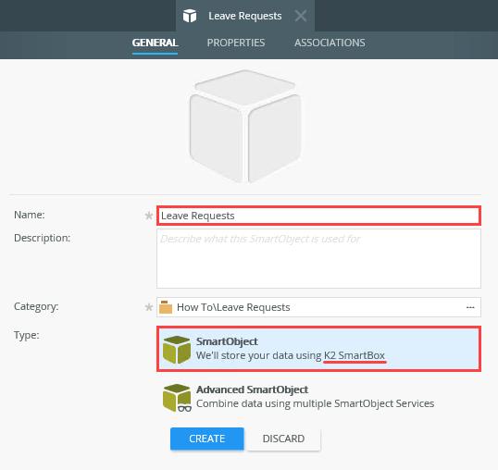Close the Leave Requests tab
This screenshot has width=498, height=470.
pos(301,16)
